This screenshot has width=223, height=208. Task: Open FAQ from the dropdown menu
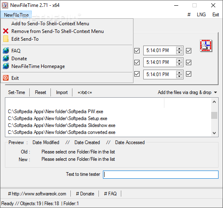(x=67, y=51)
